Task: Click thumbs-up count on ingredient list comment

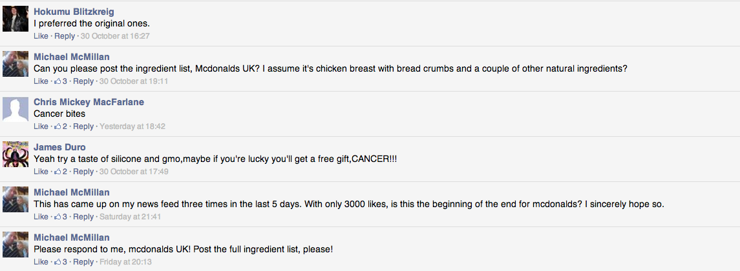Action: 65,81
